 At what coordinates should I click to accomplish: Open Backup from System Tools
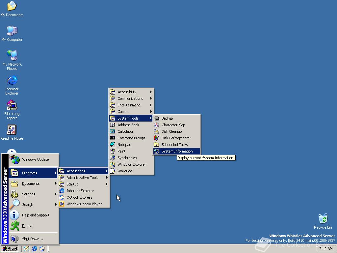click(177, 118)
